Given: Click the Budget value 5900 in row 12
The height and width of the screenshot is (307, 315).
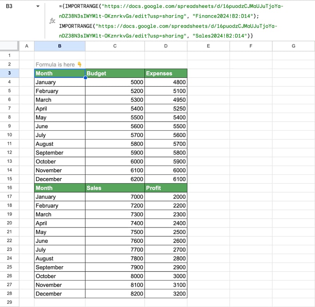Looking at the screenshot, I should coord(115,153).
